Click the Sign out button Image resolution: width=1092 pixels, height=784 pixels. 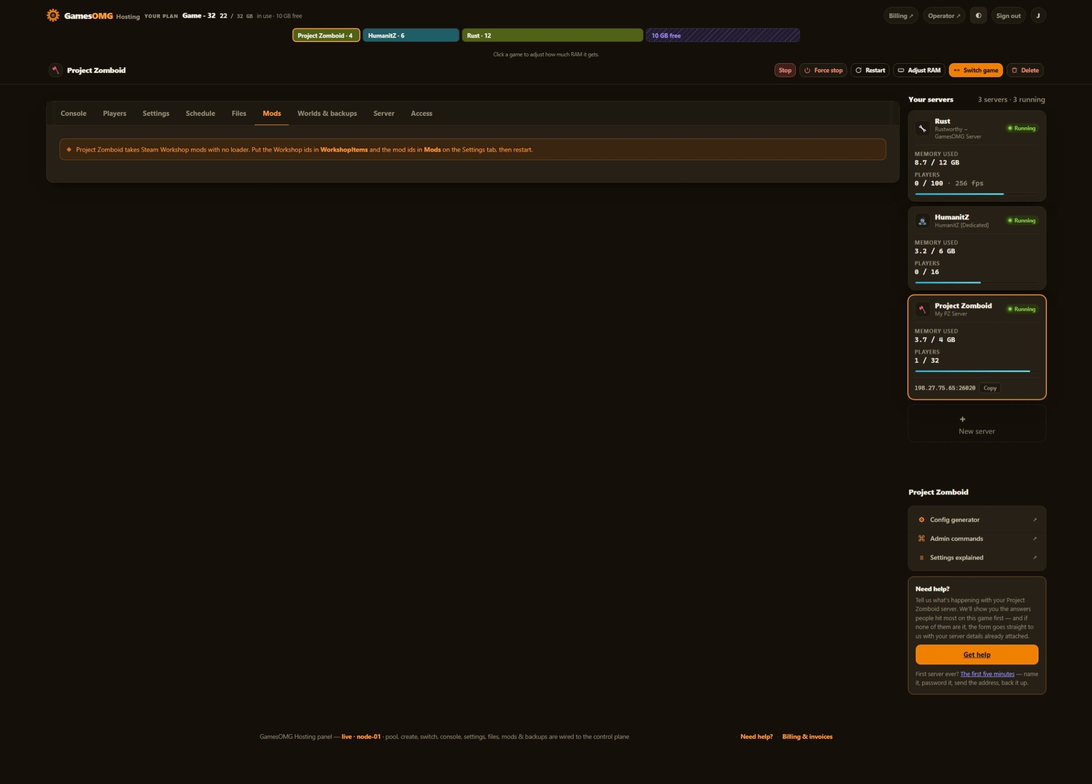(1008, 15)
